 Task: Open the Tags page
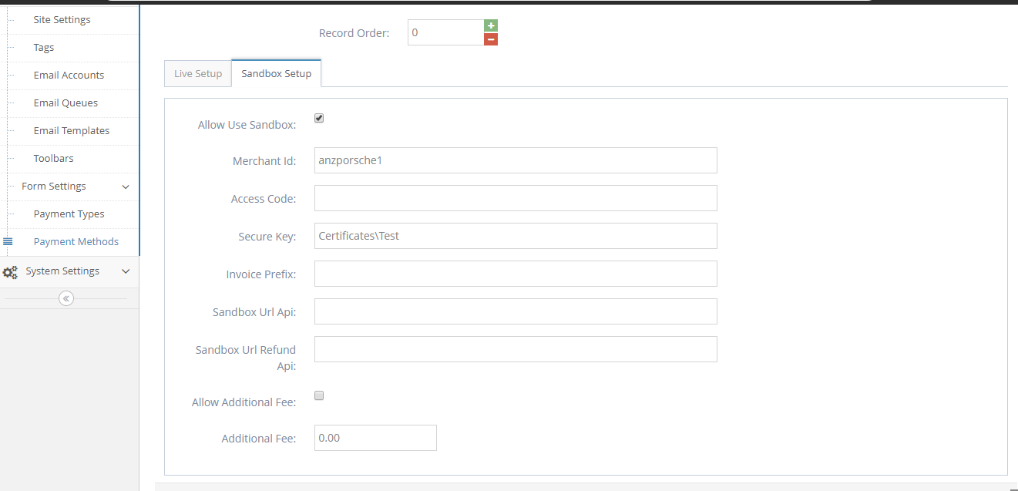[43, 47]
